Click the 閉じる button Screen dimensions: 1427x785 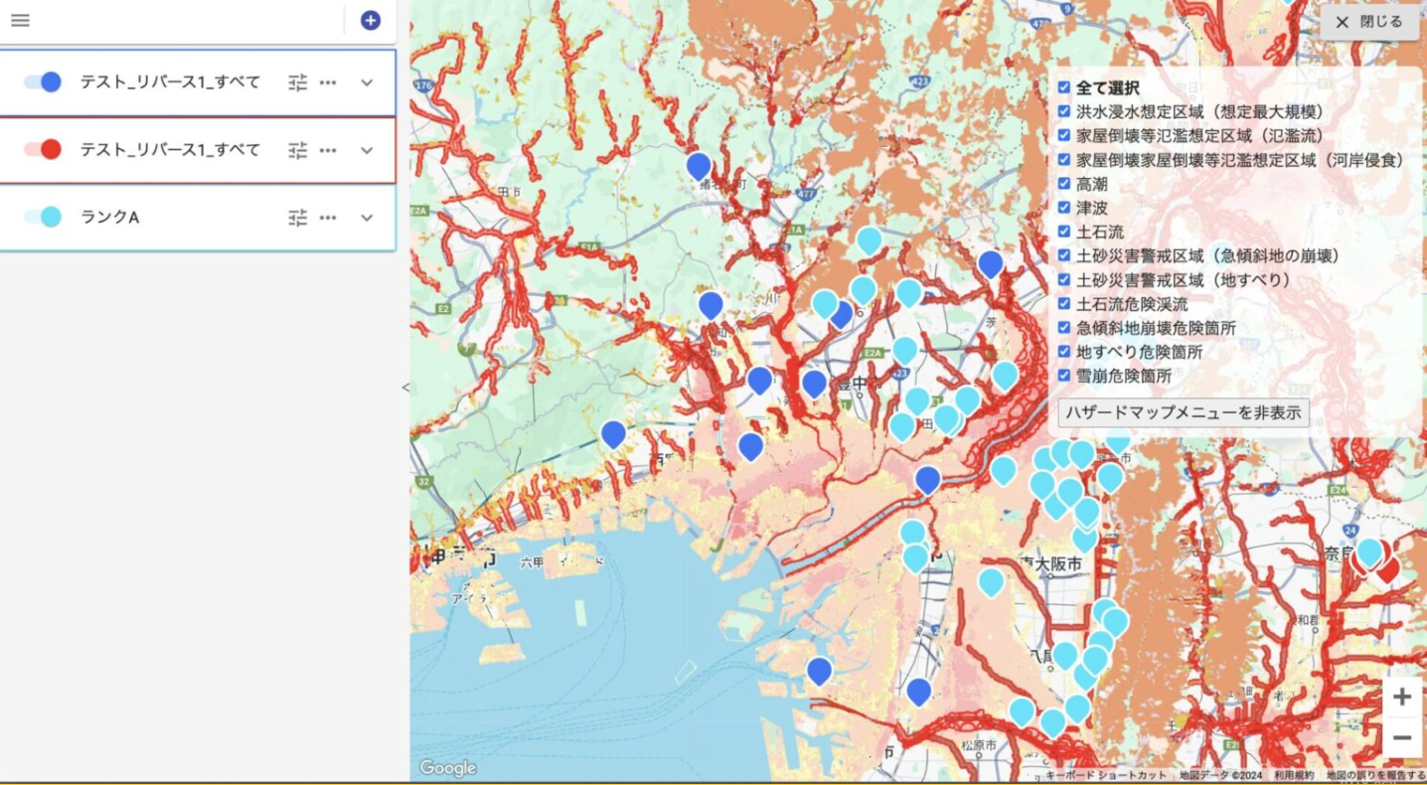coord(1368,22)
